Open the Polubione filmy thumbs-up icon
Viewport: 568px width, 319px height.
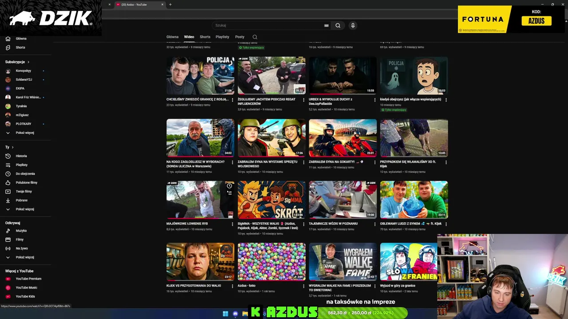tap(8, 183)
